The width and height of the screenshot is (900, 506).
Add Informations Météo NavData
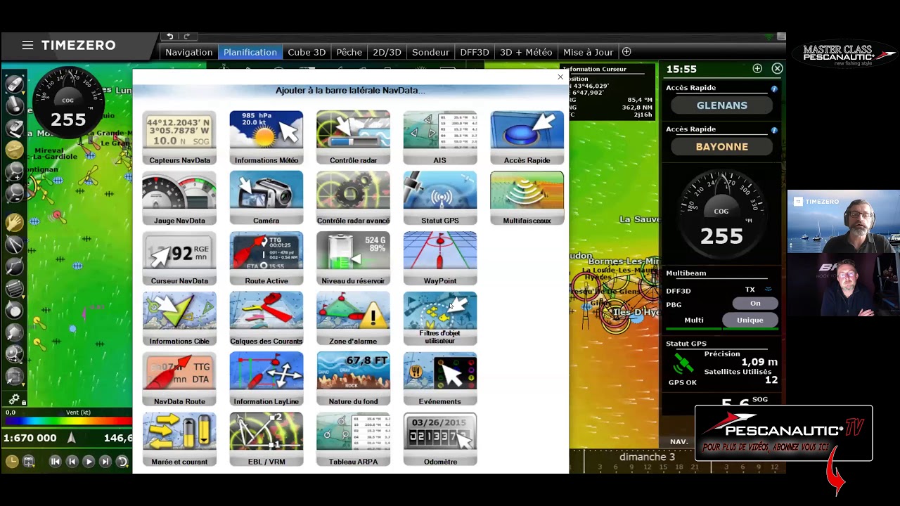coord(266,138)
